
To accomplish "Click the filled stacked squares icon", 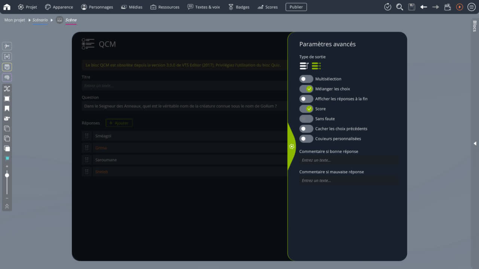I will tap(7, 148).
